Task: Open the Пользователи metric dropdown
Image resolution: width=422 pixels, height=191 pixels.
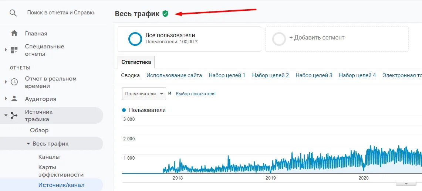Action: [144, 93]
